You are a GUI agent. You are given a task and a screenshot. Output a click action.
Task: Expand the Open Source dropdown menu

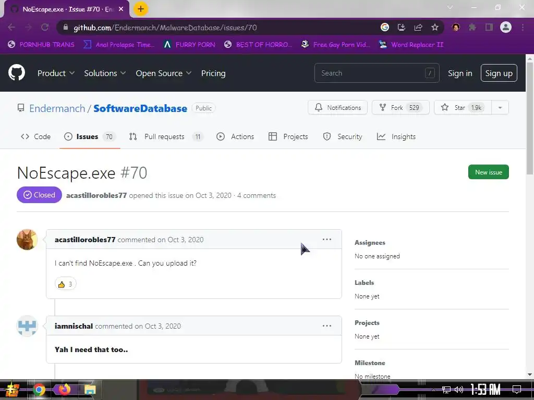click(163, 73)
